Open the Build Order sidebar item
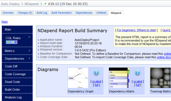The image size is (171, 101). click(x=17, y=89)
